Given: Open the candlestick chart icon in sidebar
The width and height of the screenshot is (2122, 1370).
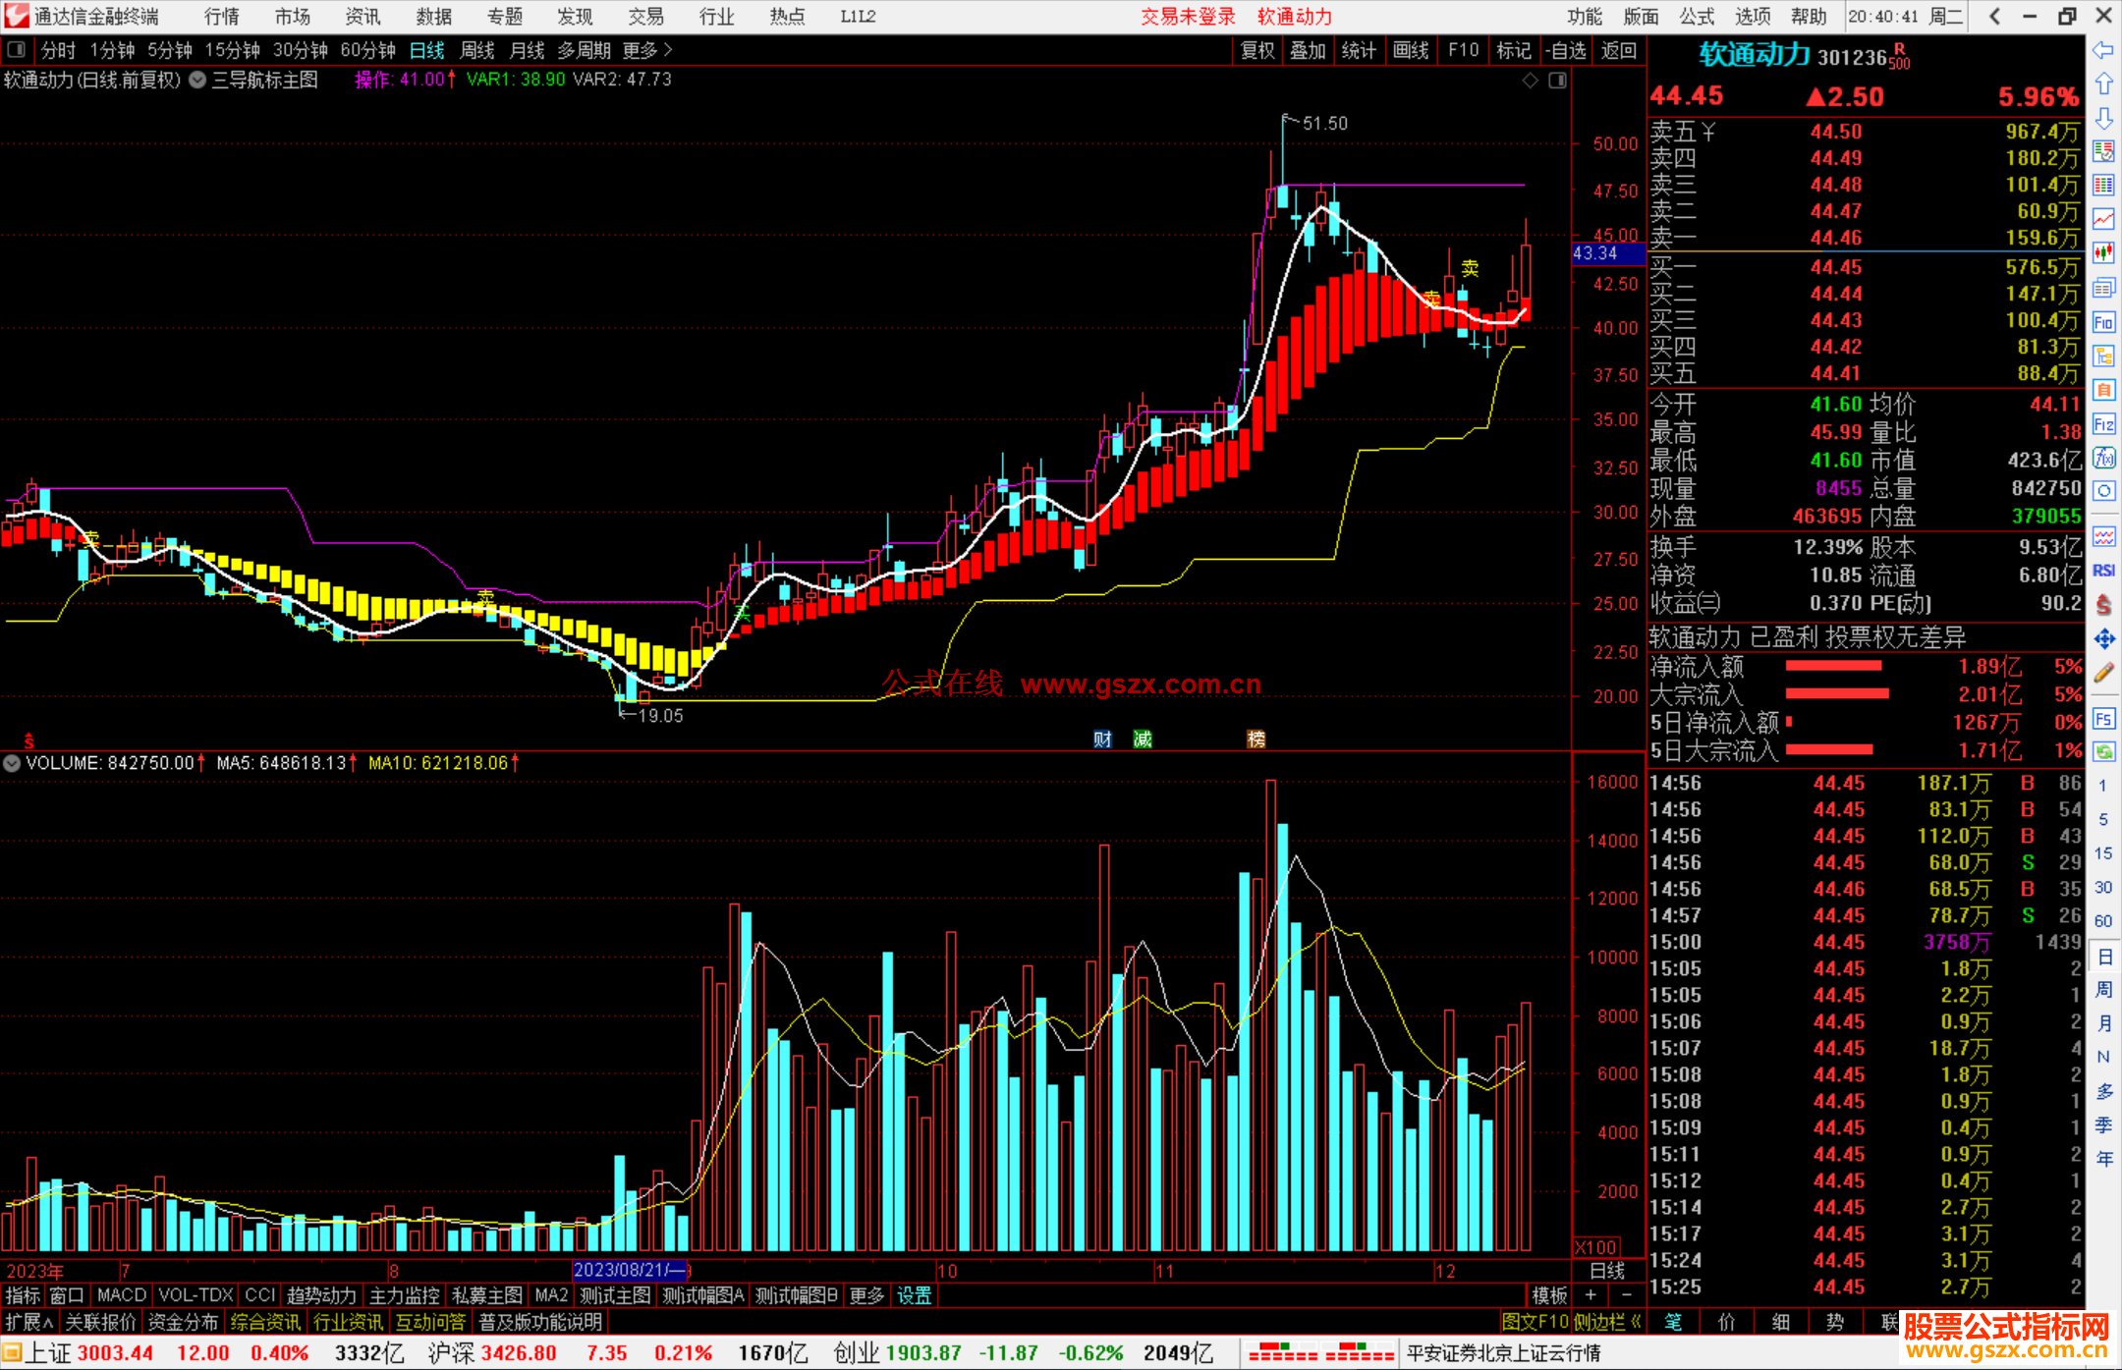Looking at the screenshot, I should [2103, 252].
